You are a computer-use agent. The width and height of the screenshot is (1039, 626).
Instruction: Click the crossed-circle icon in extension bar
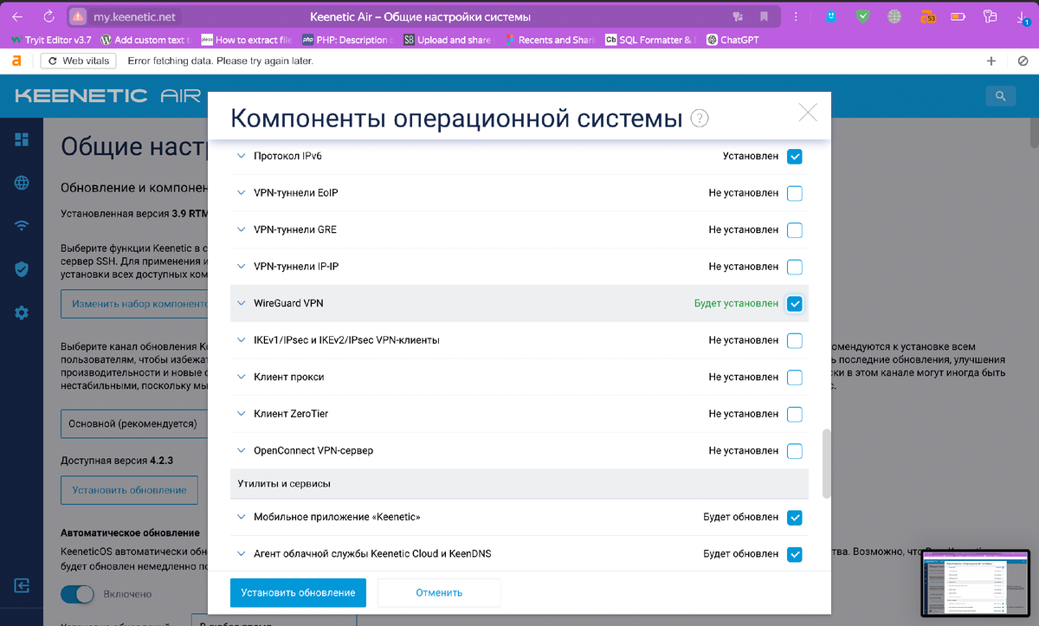(x=1023, y=61)
